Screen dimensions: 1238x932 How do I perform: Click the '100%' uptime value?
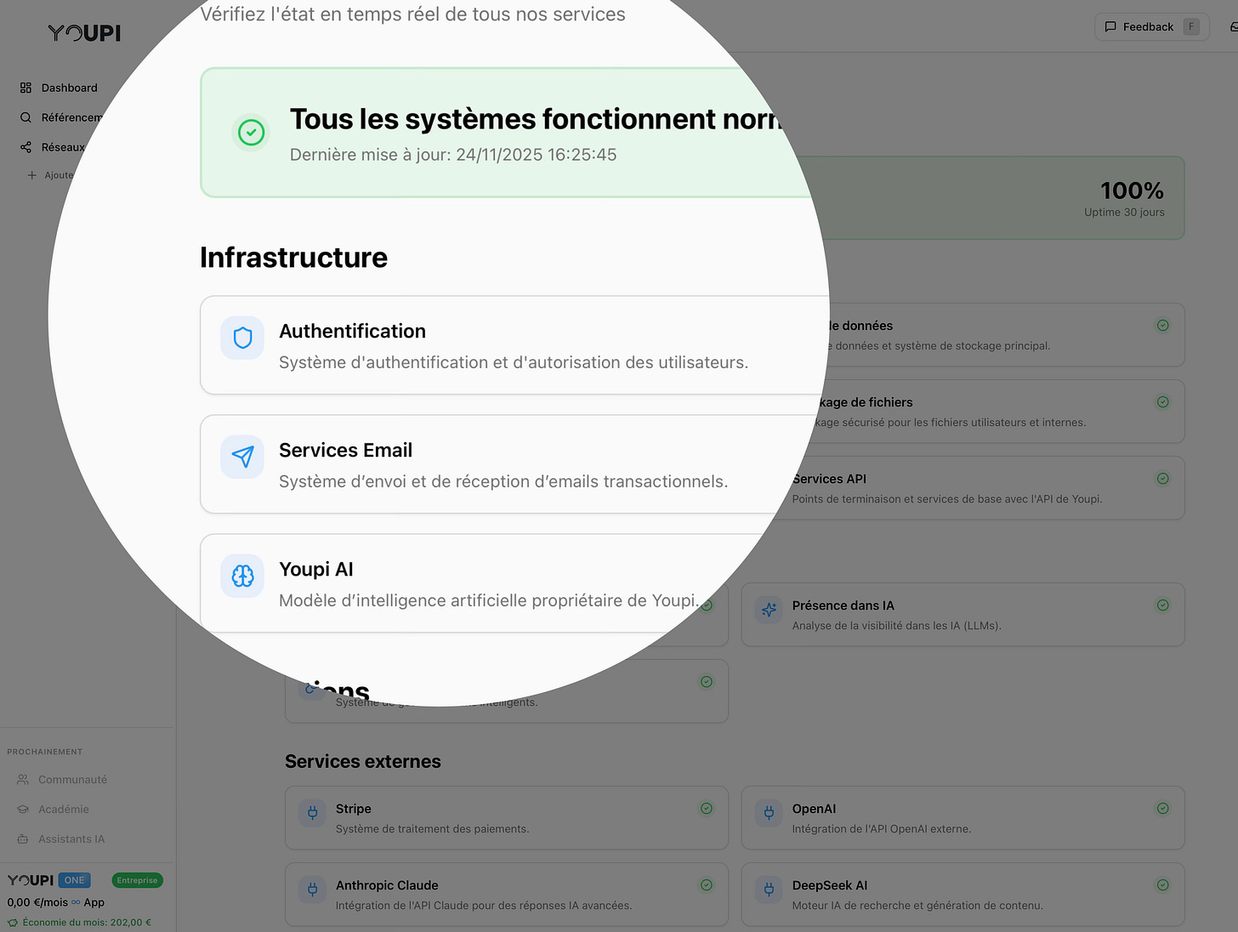(x=1132, y=190)
